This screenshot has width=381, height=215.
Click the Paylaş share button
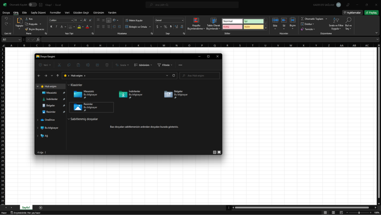pyautogui.click(x=371, y=13)
